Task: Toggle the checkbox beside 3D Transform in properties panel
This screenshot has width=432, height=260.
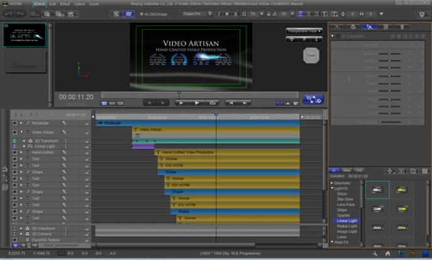Action: point(338,36)
